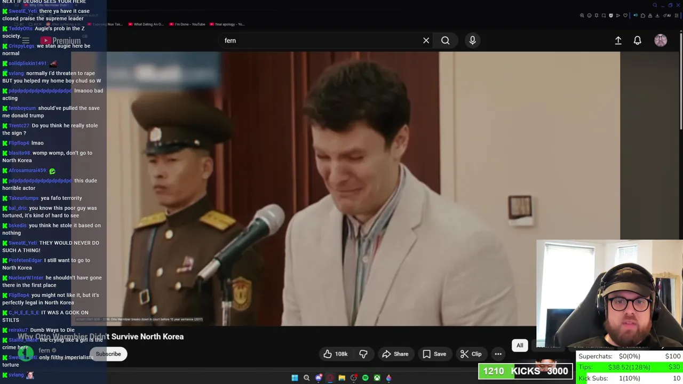The image size is (683, 384).
Task: Click chat username "blasito98"
Action: [x=19, y=153]
